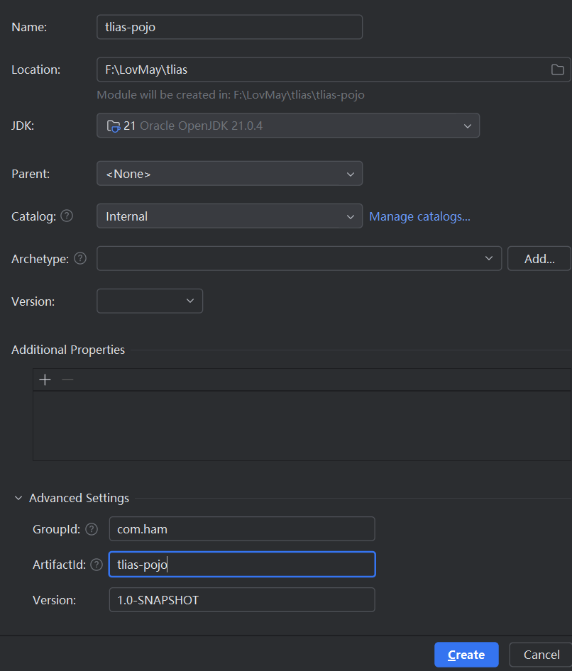The width and height of the screenshot is (572, 671).
Task: Open the JDK dropdown showing Oracle OpenJDK 21
Action: (x=287, y=126)
